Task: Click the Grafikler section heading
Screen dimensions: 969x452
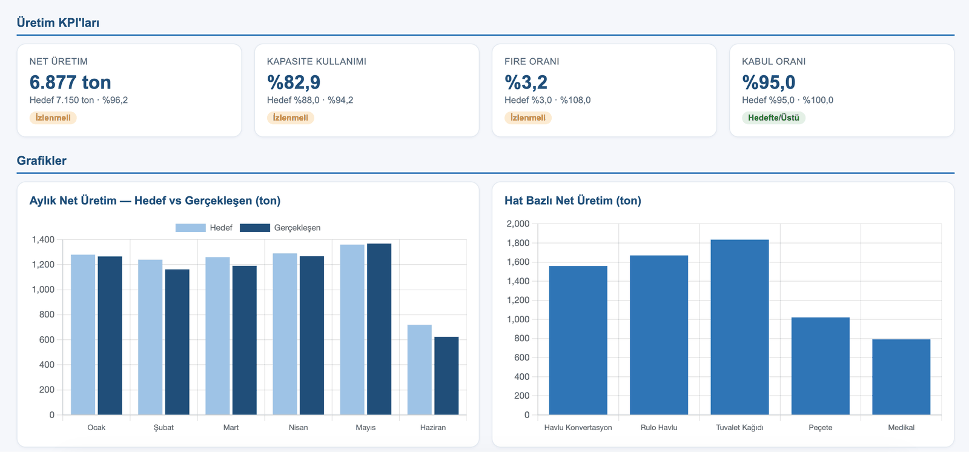Action: tap(42, 161)
